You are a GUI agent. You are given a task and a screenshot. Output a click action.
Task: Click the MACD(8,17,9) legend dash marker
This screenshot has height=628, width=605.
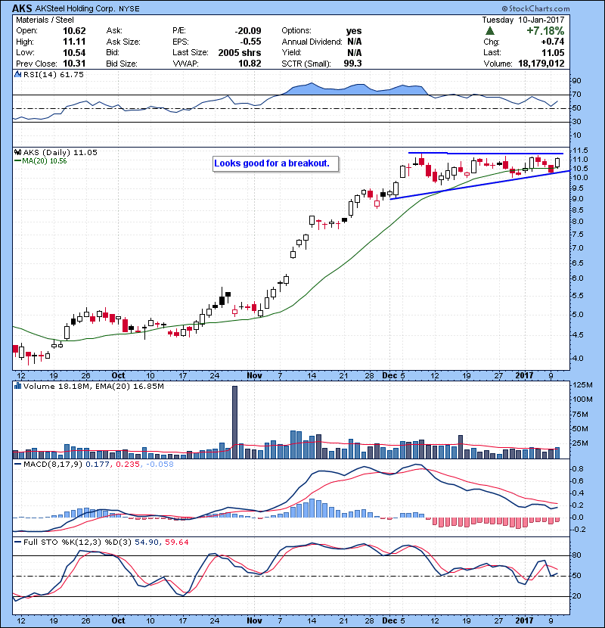(x=17, y=465)
